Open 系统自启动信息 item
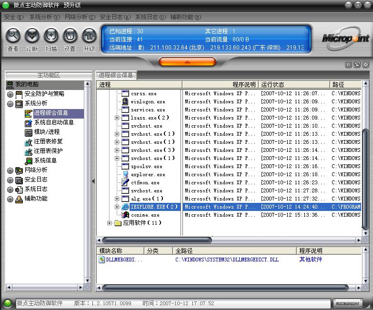Viewport: 373px width, 310px height. coord(54,122)
